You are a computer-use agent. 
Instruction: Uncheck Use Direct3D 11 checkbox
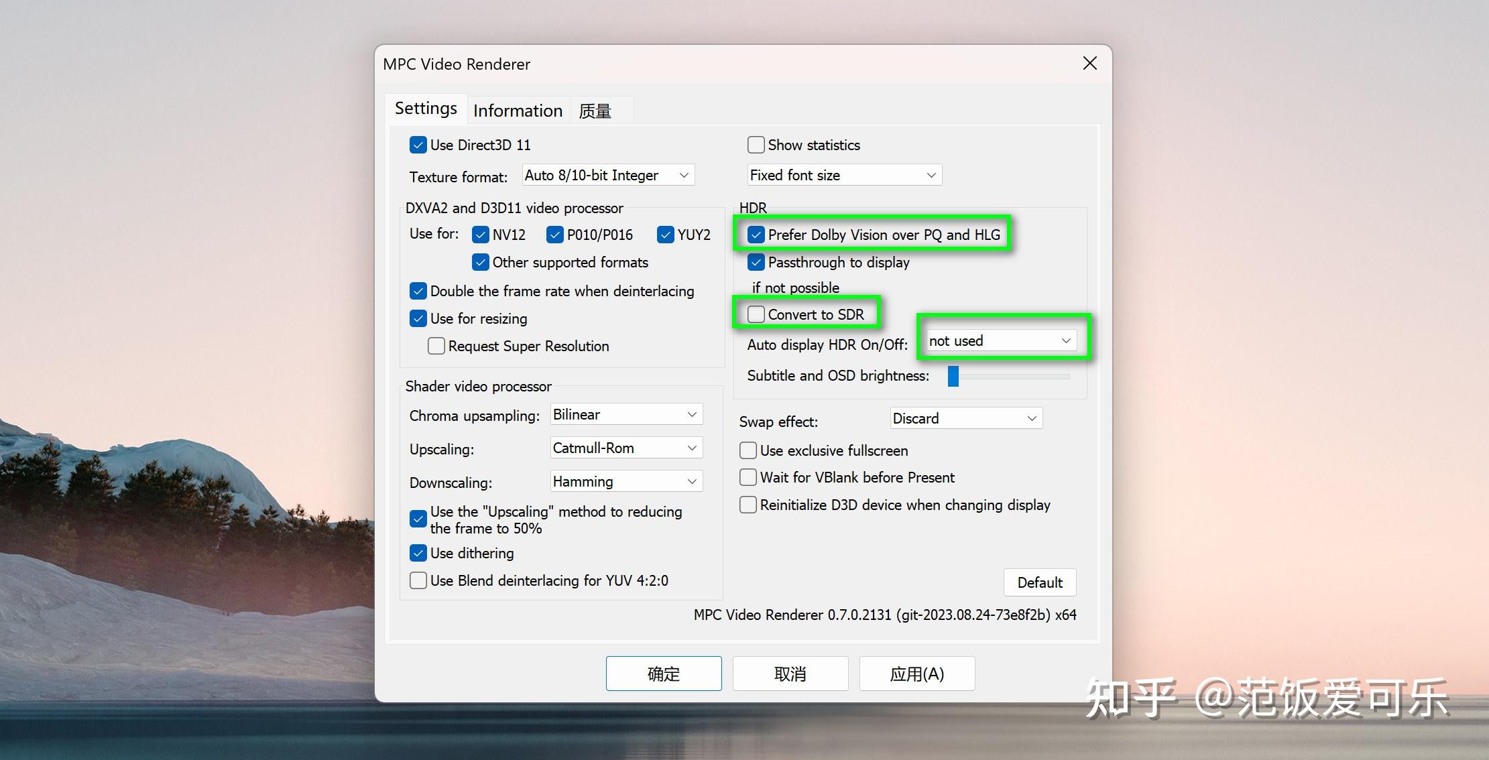tap(418, 145)
